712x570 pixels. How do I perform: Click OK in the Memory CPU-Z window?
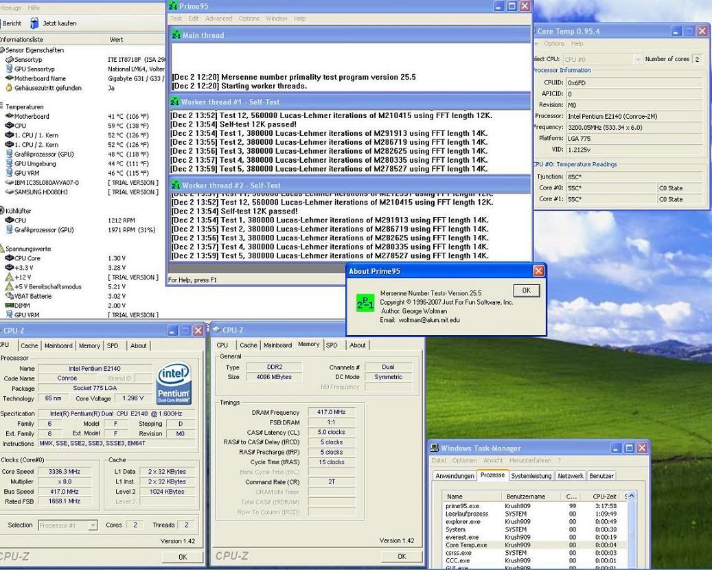pos(402,556)
